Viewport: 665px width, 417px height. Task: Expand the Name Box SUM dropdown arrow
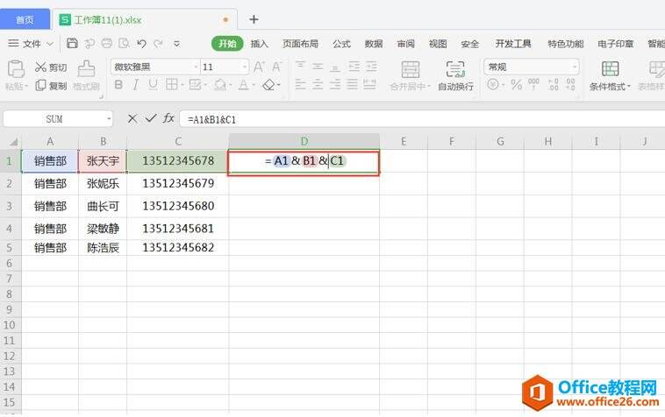click(x=109, y=119)
